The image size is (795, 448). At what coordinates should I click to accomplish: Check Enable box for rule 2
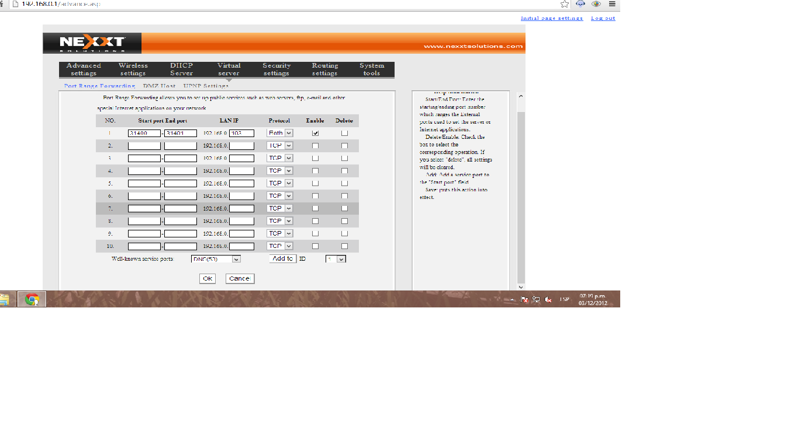[316, 146]
